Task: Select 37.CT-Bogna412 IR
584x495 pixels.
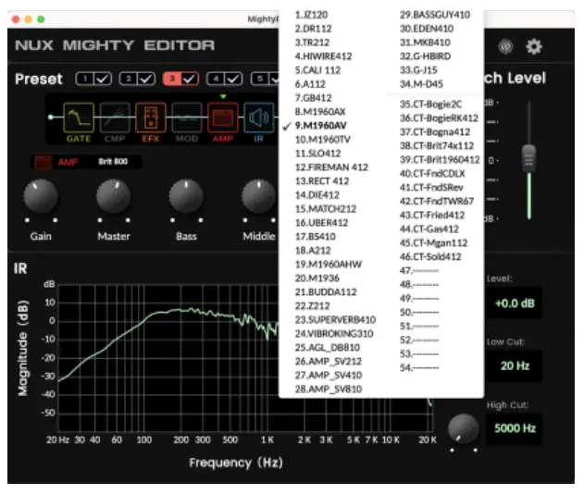Action: coord(435,132)
